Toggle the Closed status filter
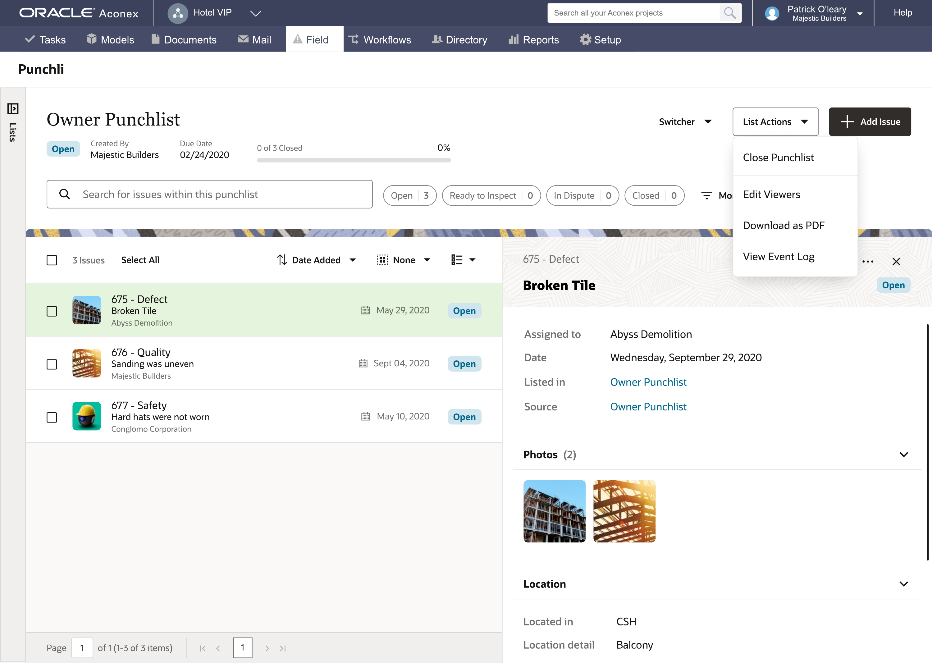Viewport: 932px width, 663px height. click(x=654, y=195)
